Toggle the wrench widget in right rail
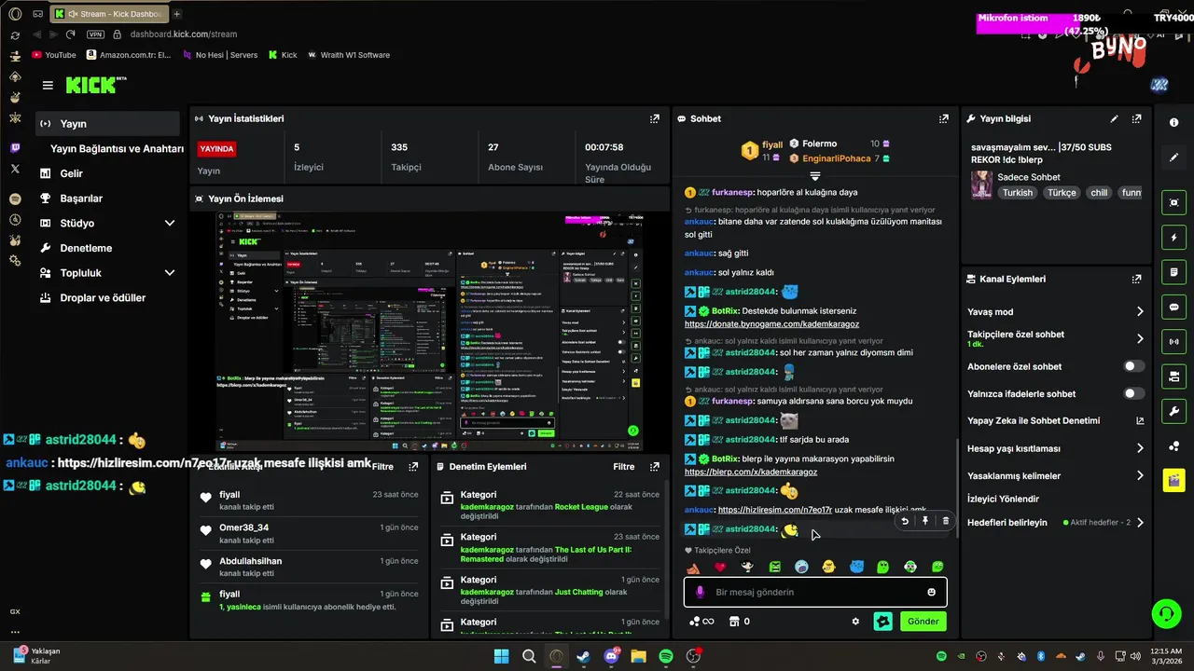The height and width of the screenshot is (671, 1194). [x=1173, y=411]
